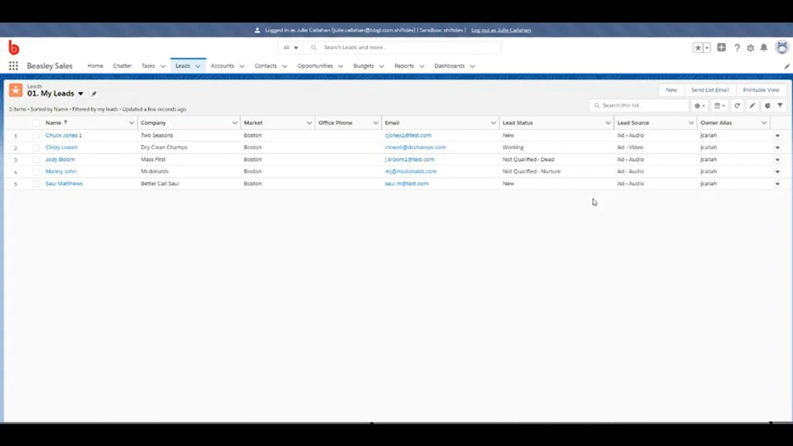
Task: Pin the 01. My Leads list view
Action: [x=94, y=94]
